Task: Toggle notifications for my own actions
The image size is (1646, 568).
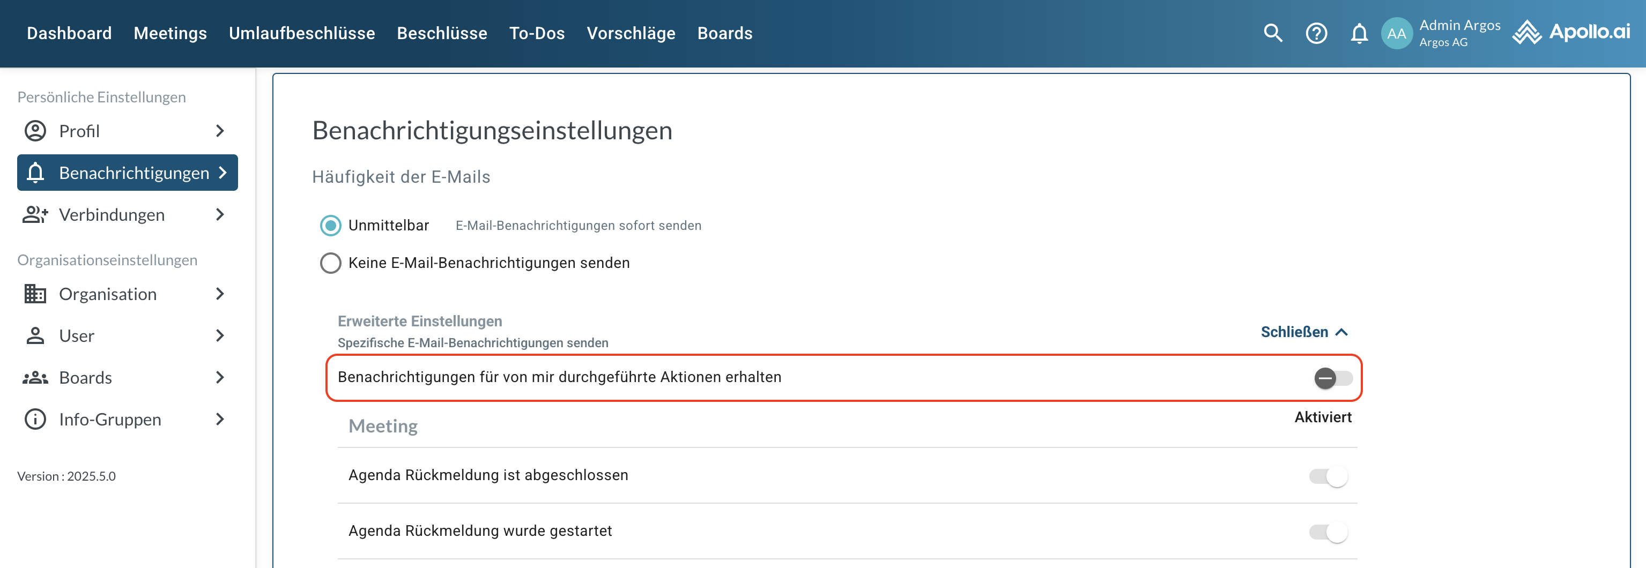Action: 1332,378
